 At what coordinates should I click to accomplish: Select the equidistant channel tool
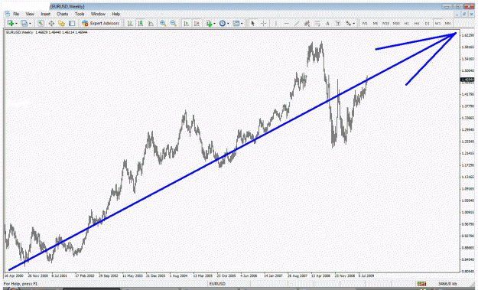pyautogui.click(x=307, y=23)
